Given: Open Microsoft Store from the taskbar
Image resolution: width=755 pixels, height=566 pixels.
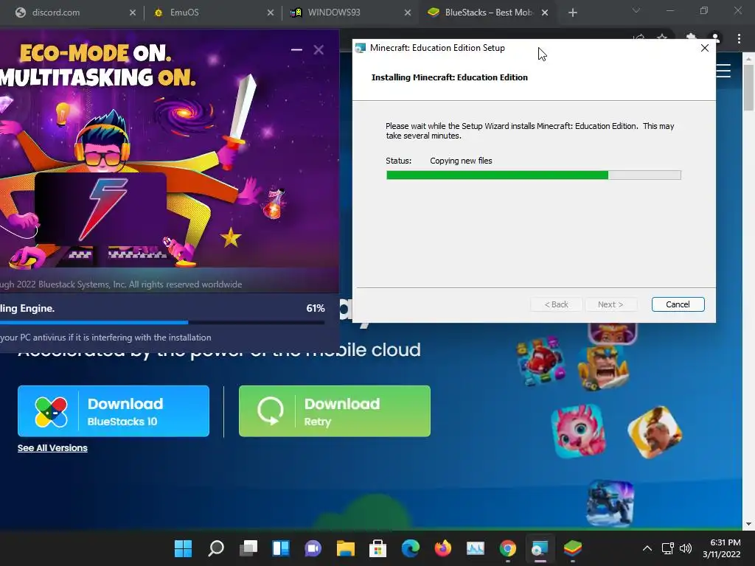Looking at the screenshot, I should tap(378, 548).
